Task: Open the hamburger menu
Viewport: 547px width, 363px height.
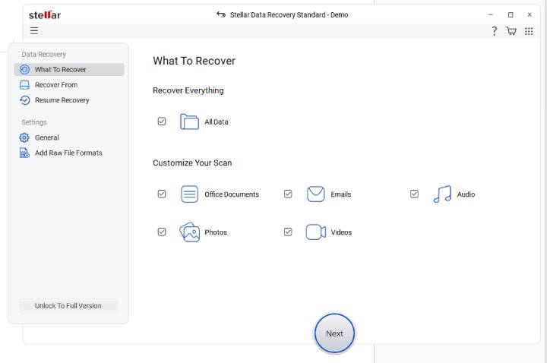Action: coord(34,30)
